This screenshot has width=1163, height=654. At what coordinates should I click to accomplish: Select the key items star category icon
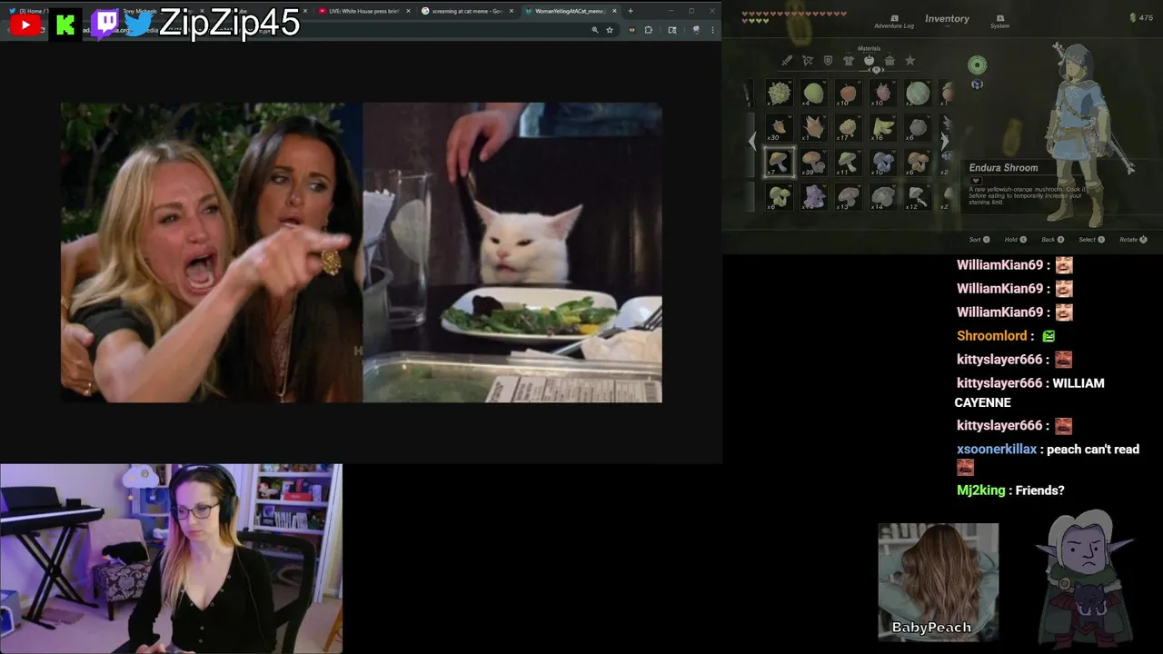tap(910, 61)
